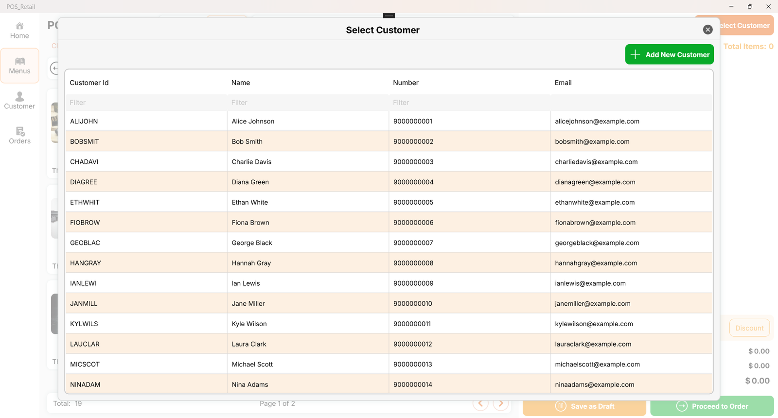Select customer Alice Johnson row
This screenshot has width=778, height=418.
(253, 122)
